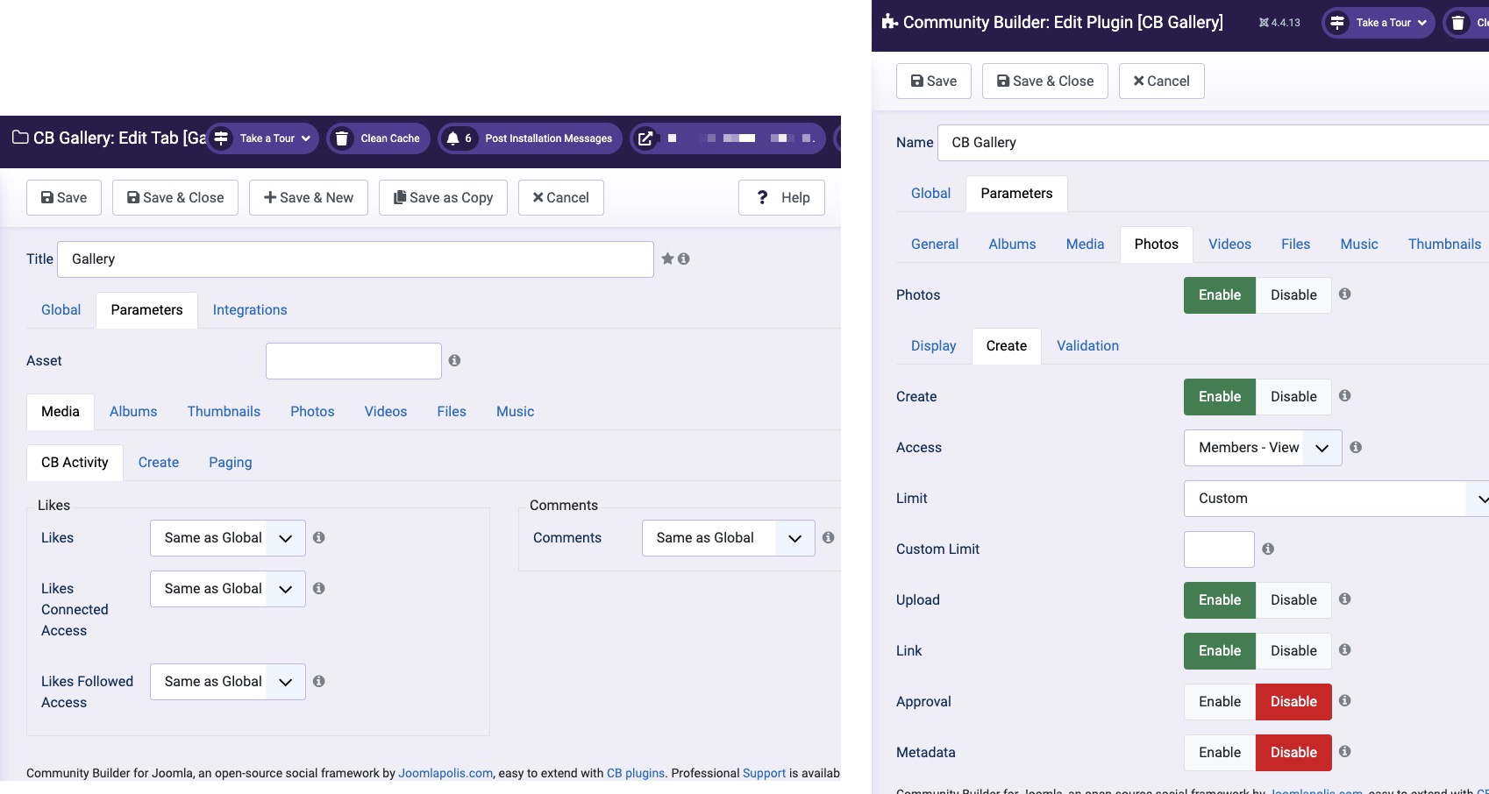The height and width of the screenshot is (794, 1489).
Task: Click the info icon beside Access dropdown
Action: [1356, 447]
